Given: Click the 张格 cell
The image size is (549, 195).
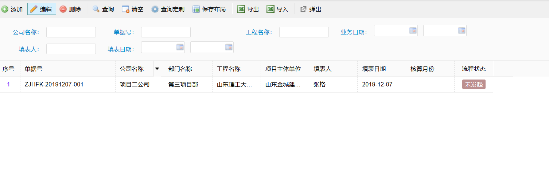Looking at the screenshot, I should point(333,85).
